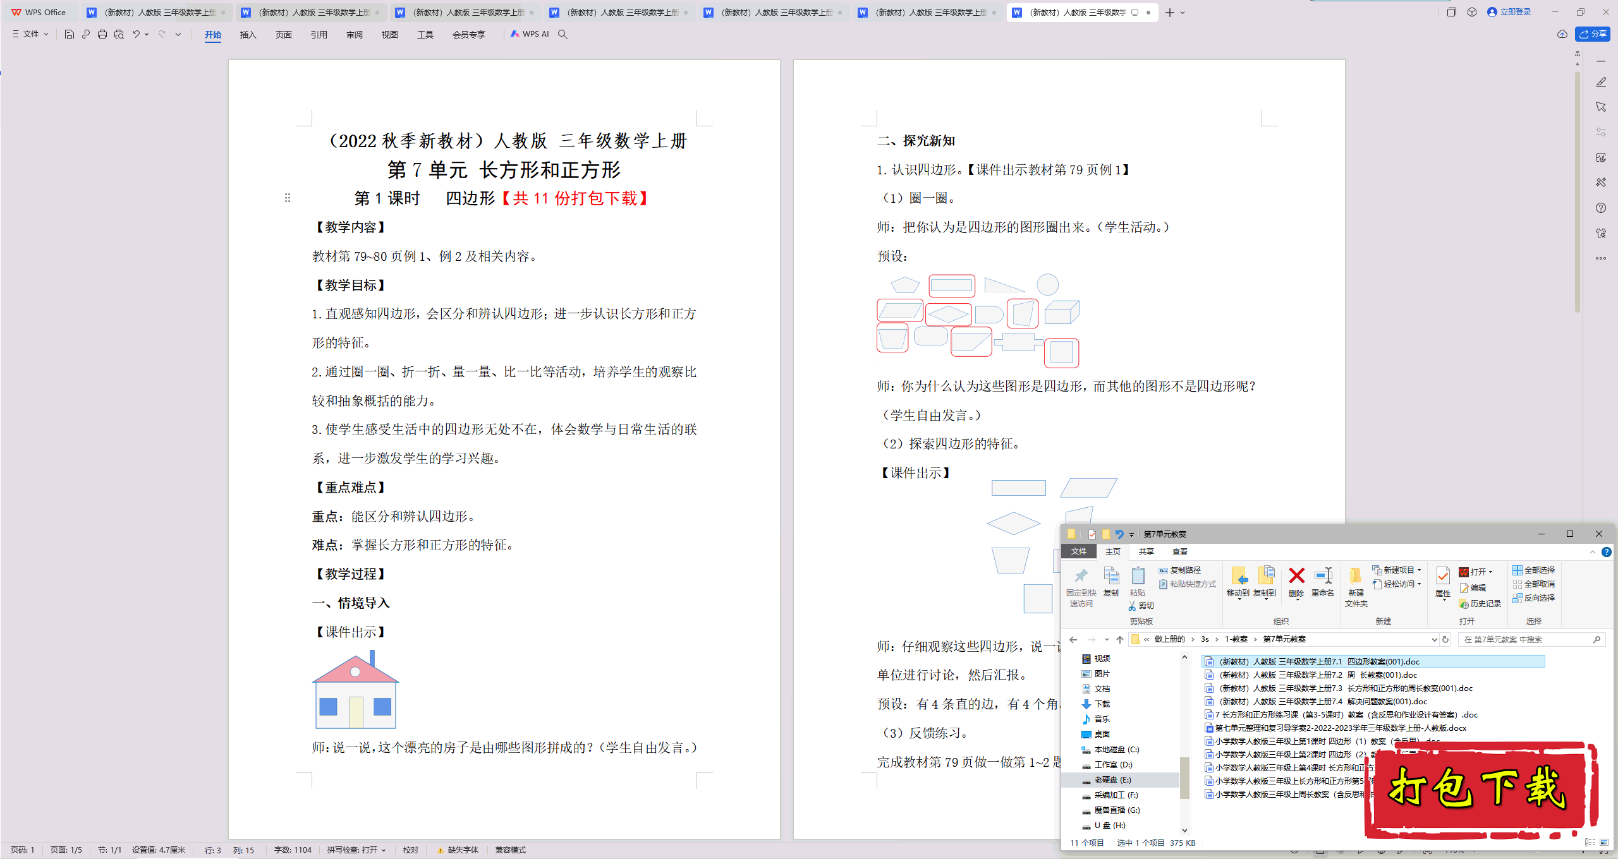
Task: Switch to the 插入 ribbon tab
Action: coord(248,35)
